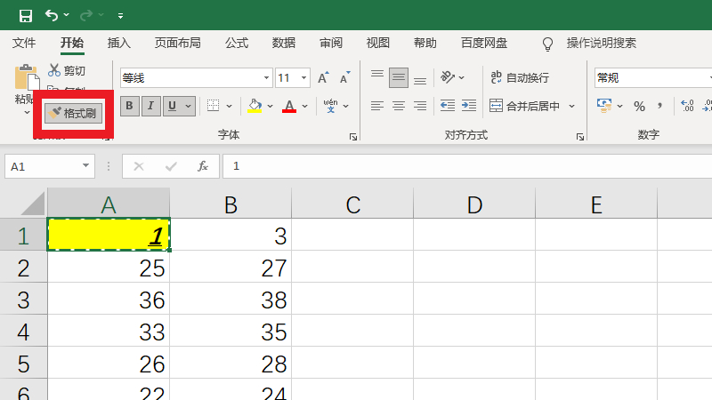
Task: Click the wén phonetic guide icon
Action: (330, 106)
